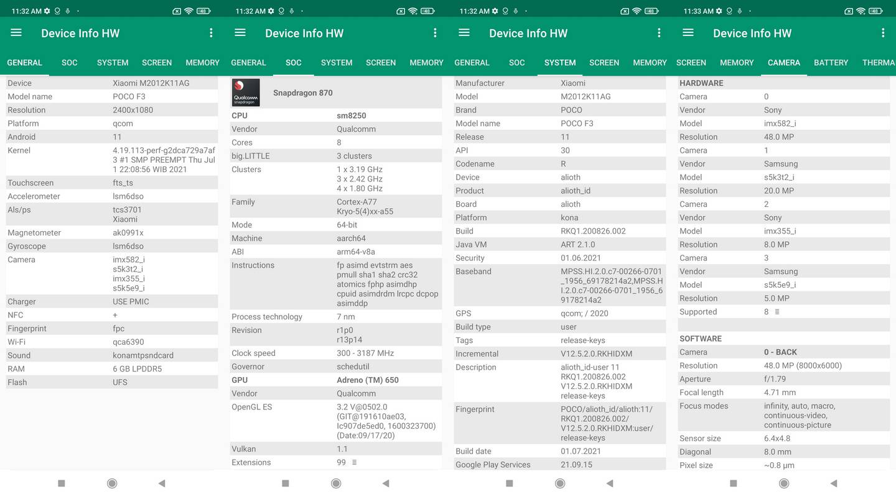The height and width of the screenshot is (497, 896).
Task: Click the Governor value schedutil
Action: click(353, 367)
